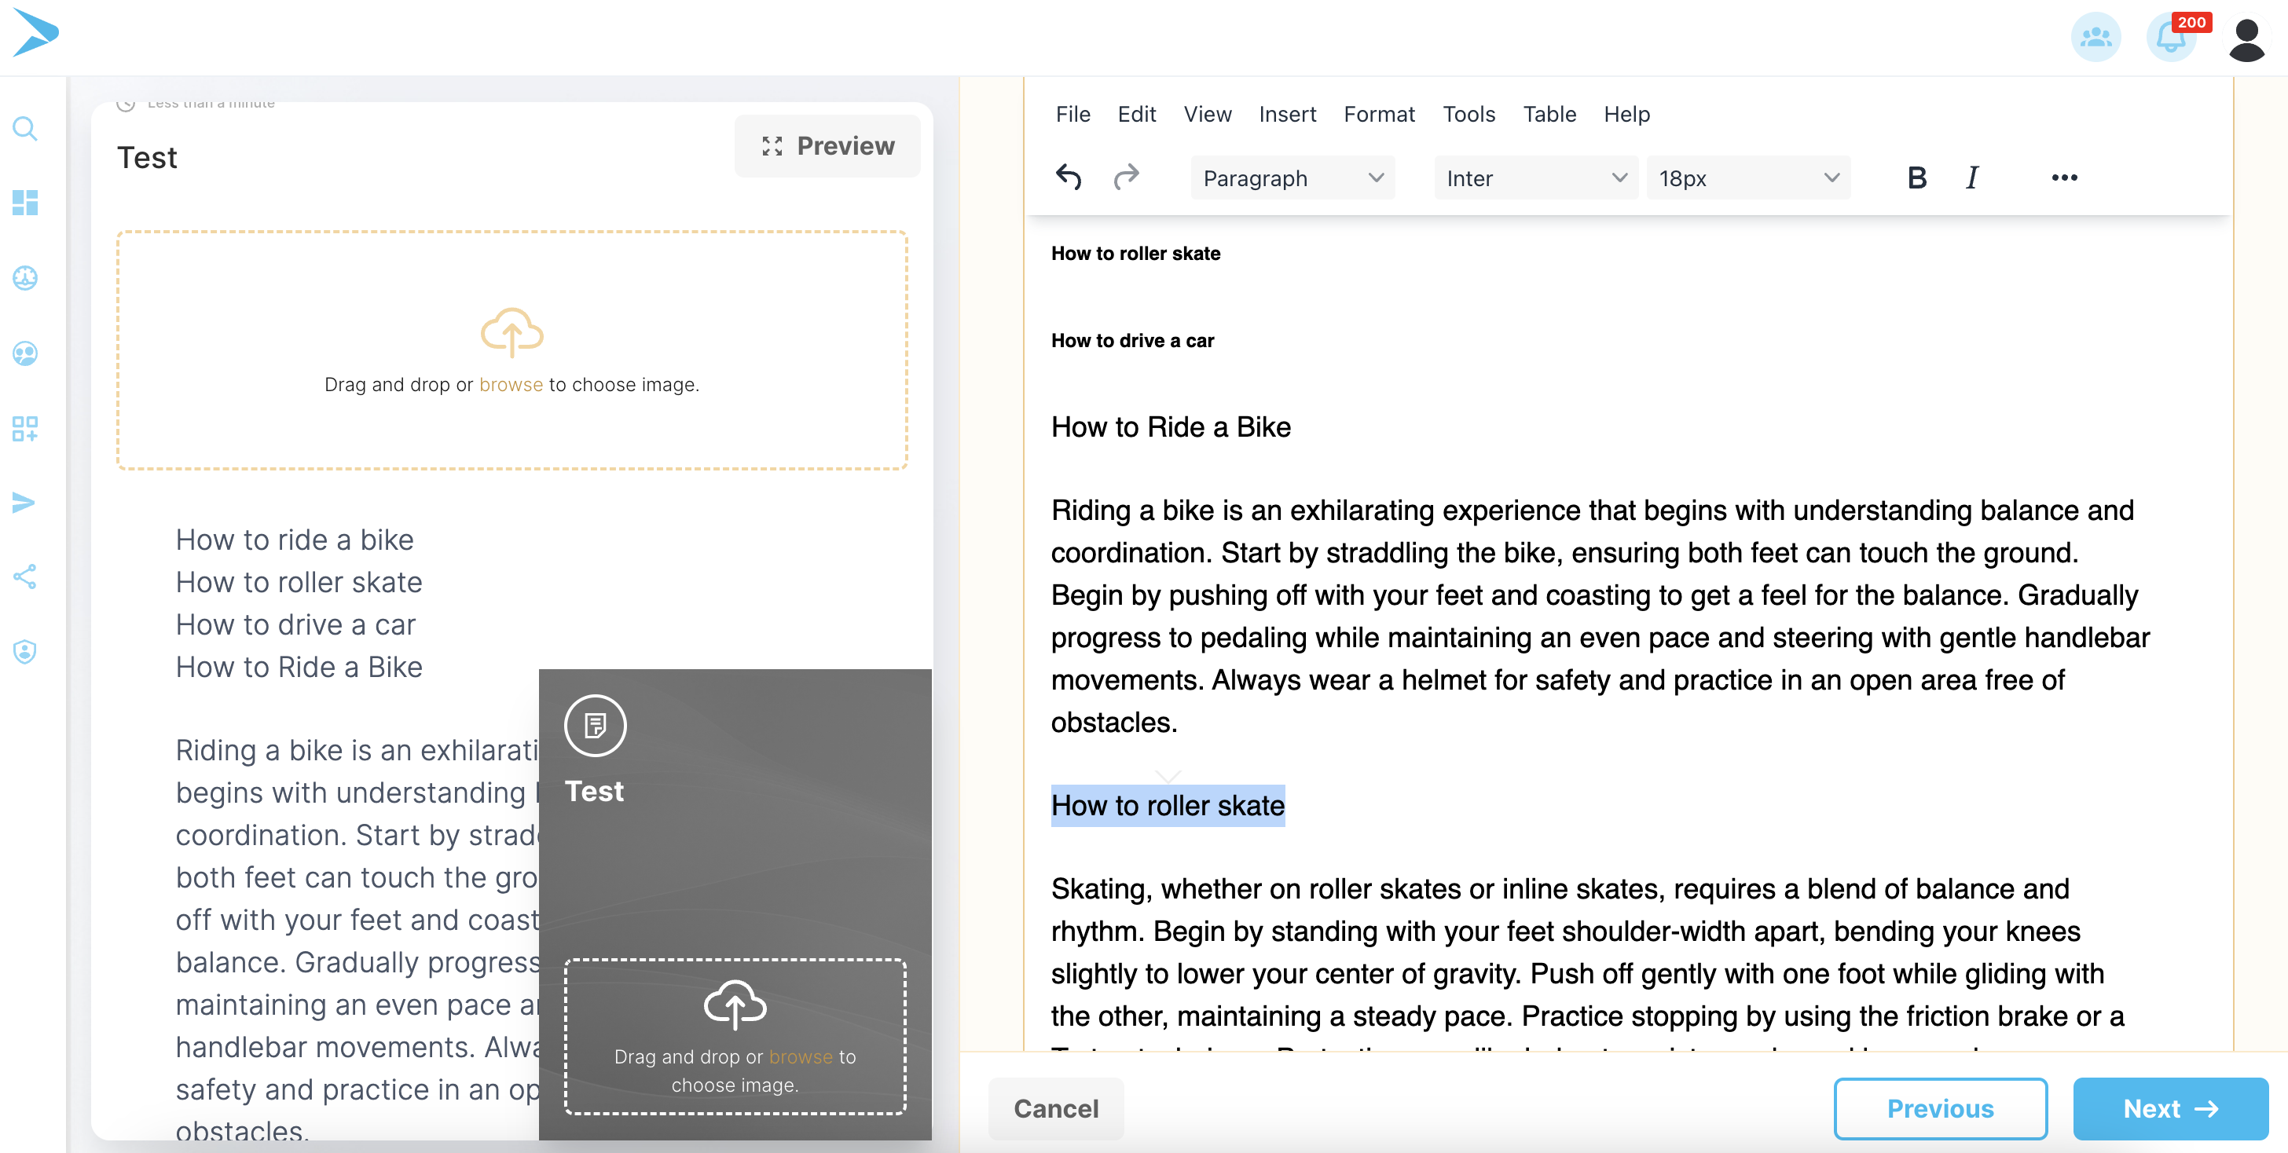Viewport: 2288px width, 1153px height.
Task: Proceed with the Next button
Action: coord(2171,1108)
